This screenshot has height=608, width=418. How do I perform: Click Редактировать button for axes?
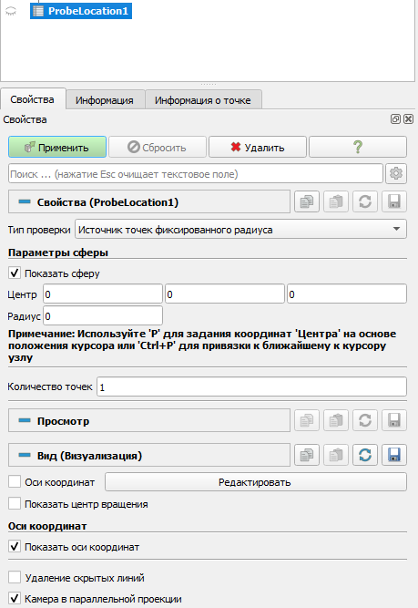(256, 482)
